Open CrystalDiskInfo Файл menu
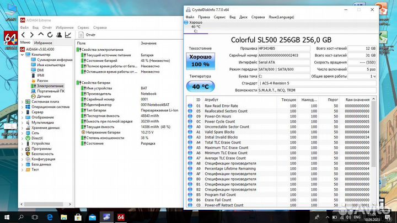 click(190, 17)
